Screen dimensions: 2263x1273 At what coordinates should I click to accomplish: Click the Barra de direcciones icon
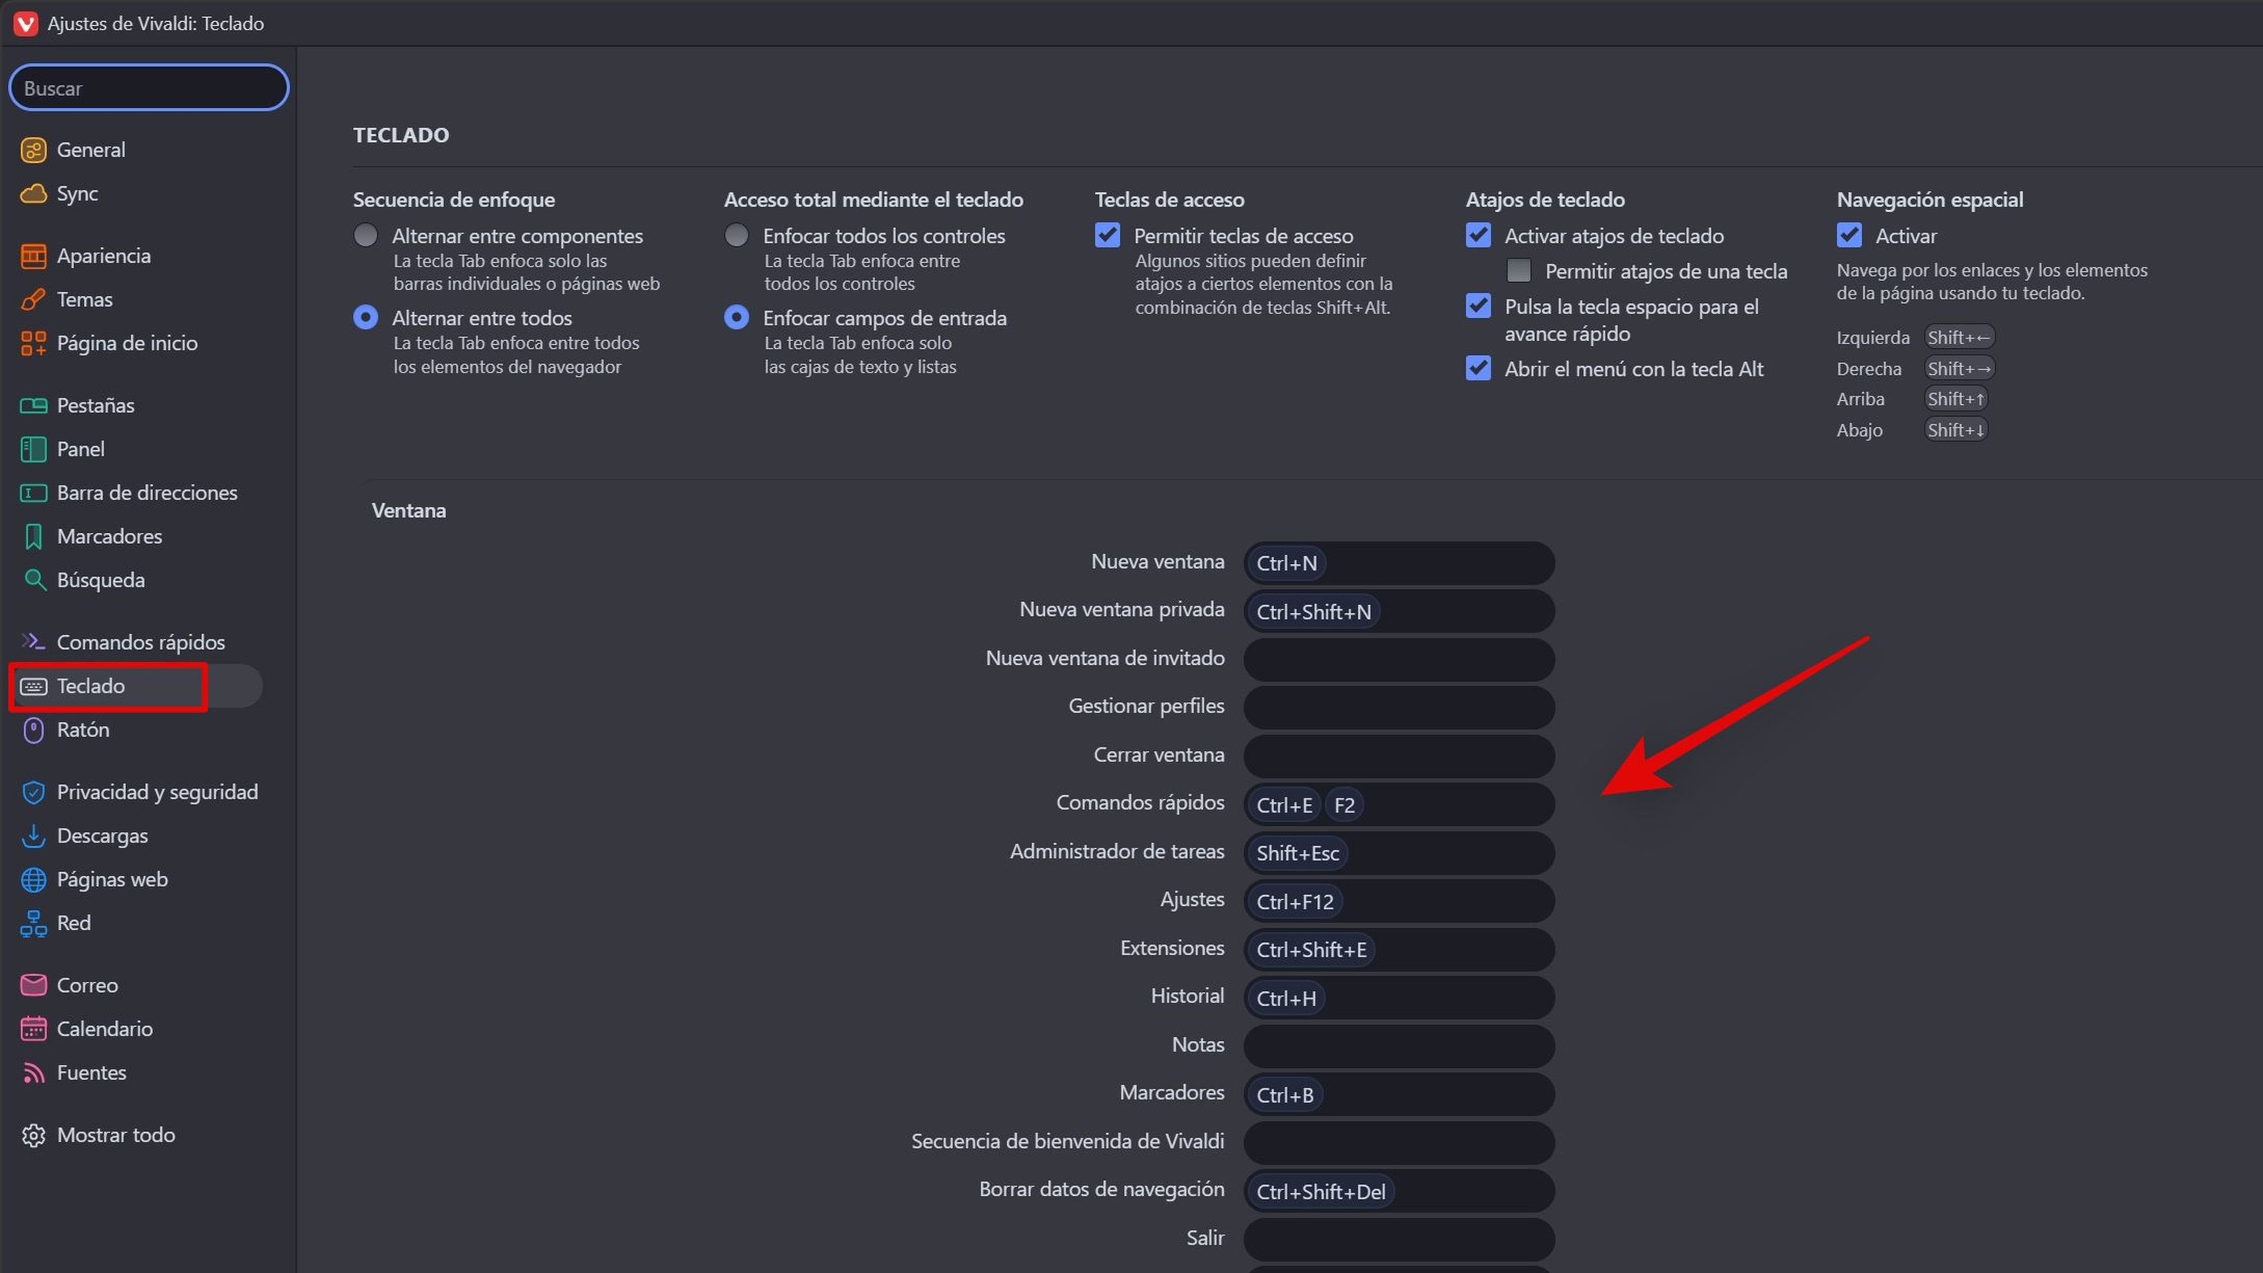34,493
